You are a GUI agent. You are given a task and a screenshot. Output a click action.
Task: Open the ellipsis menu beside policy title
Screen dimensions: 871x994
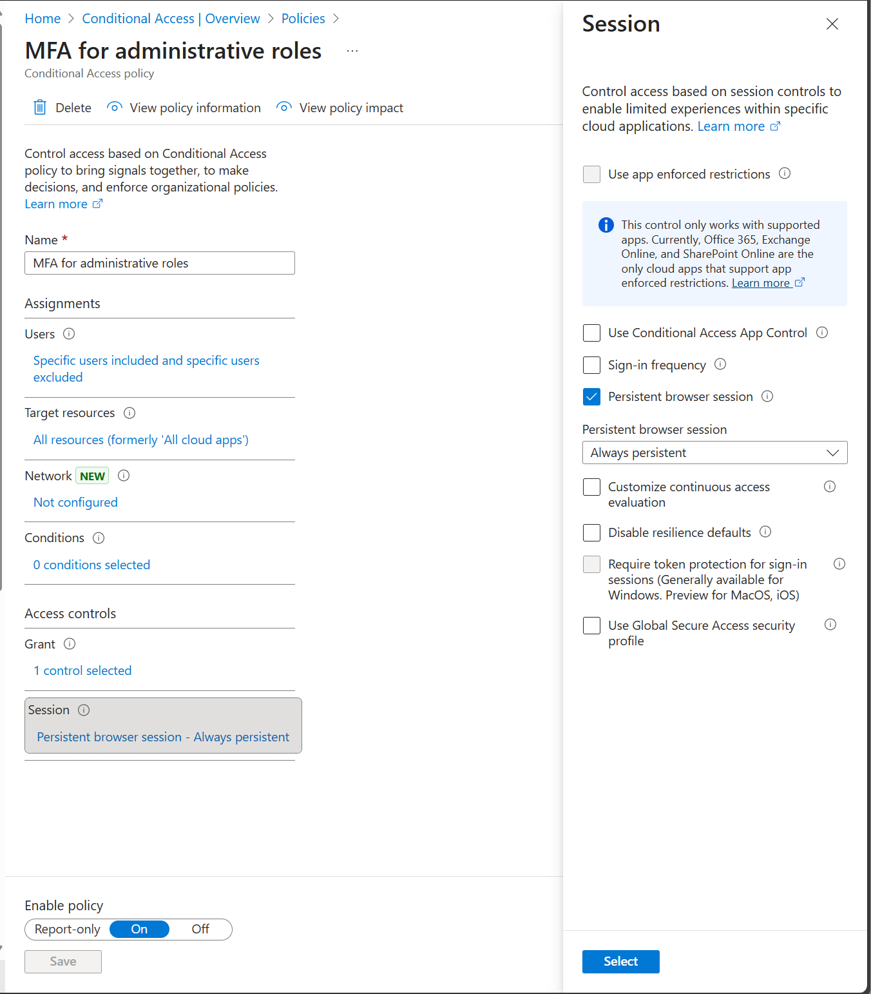(352, 51)
